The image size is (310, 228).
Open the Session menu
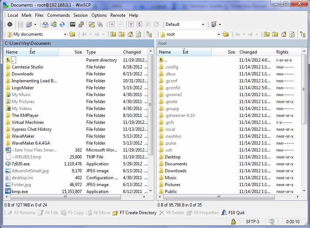tap(80, 15)
